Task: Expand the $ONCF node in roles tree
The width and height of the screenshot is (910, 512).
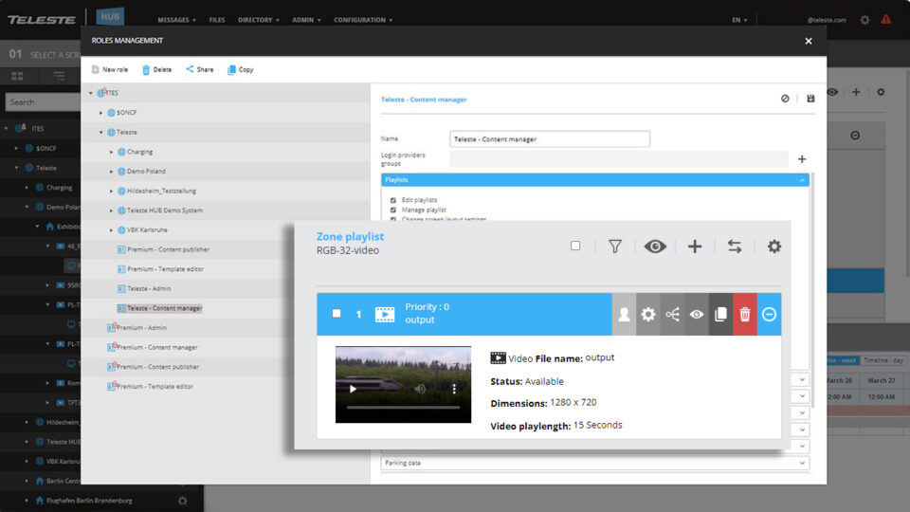Action: coord(101,113)
